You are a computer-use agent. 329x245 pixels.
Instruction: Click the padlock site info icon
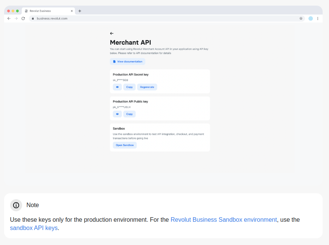click(x=33, y=18)
